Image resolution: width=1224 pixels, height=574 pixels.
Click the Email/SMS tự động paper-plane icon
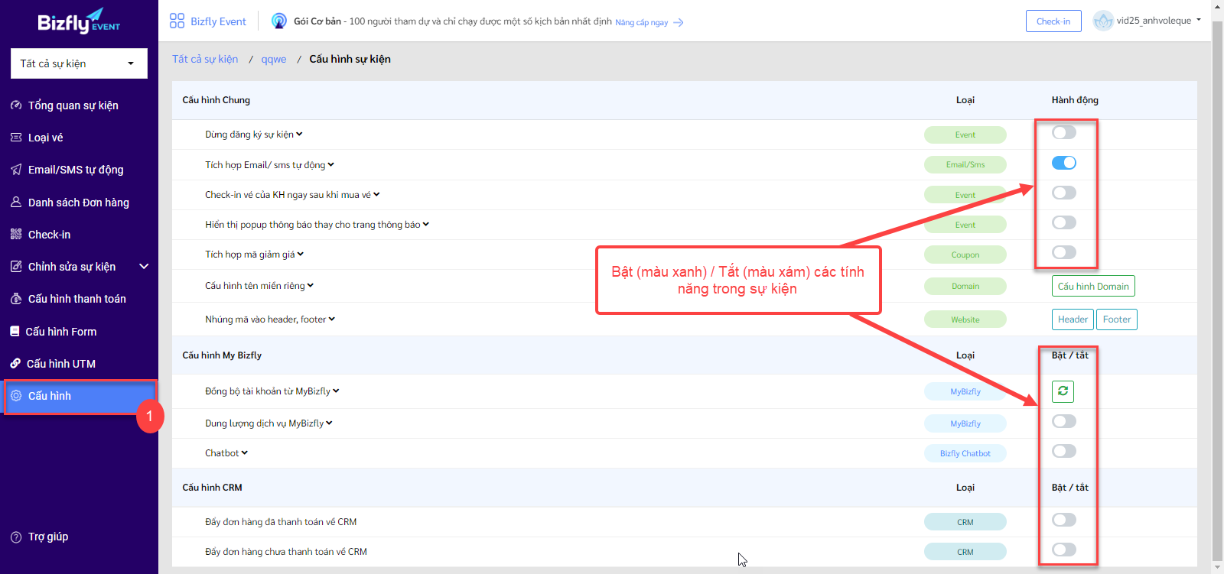(x=16, y=170)
